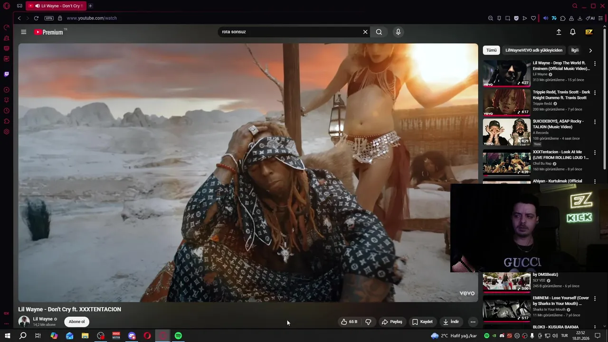Open '$UICIDEBOY$, A$AP Rocky - TALKIN' thumbnail
Screen dimensions: 608x342
(x=507, y=132)
